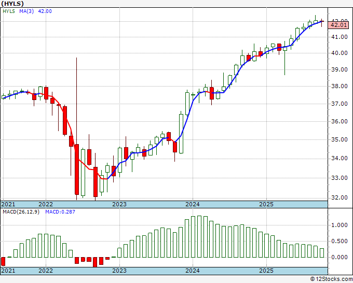The image size is (353, 283).
Task: Click the 0.500 MACD axis label
Action: 340,242
